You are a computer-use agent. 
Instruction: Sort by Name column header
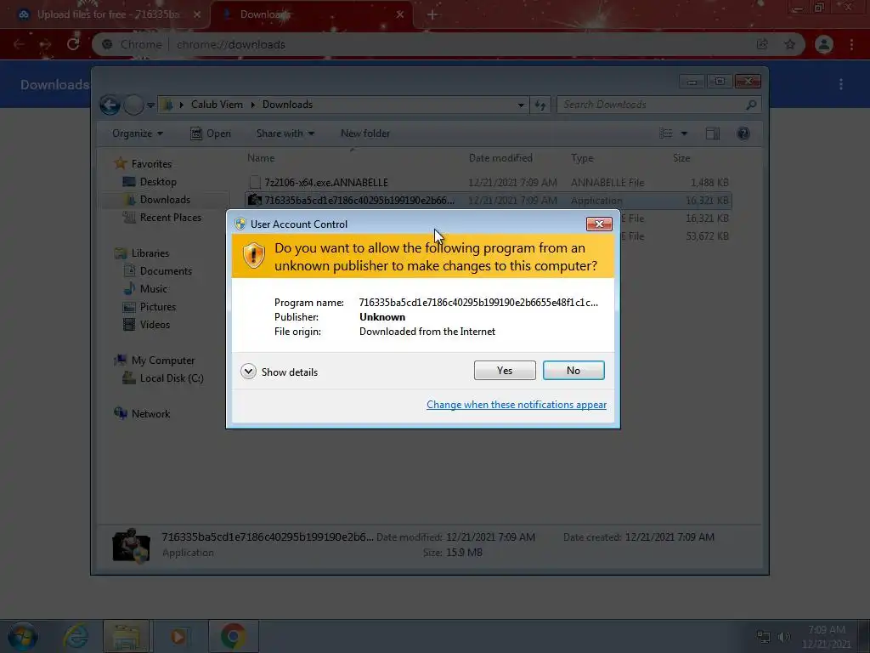[x=261, y=158]
